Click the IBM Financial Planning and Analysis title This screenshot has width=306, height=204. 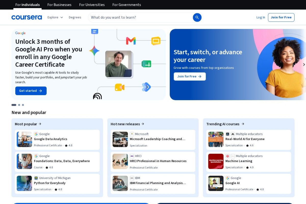(158, 183)
